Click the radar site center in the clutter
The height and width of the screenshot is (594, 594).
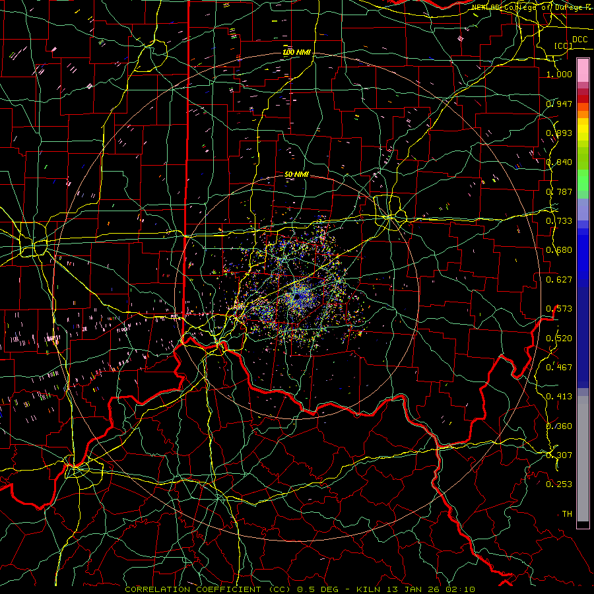(299, 297)
